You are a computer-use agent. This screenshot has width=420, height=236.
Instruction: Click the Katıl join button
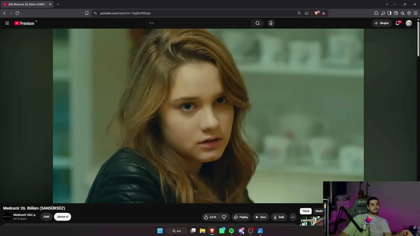coord(47,217)
